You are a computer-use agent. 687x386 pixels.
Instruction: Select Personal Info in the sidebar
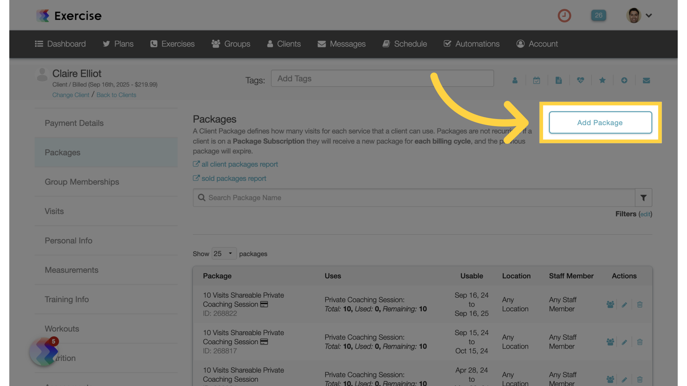106,241
